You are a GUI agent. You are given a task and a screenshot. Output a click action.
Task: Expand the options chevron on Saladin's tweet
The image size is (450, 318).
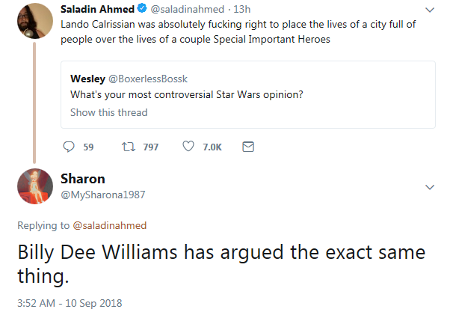coord(429,10)
